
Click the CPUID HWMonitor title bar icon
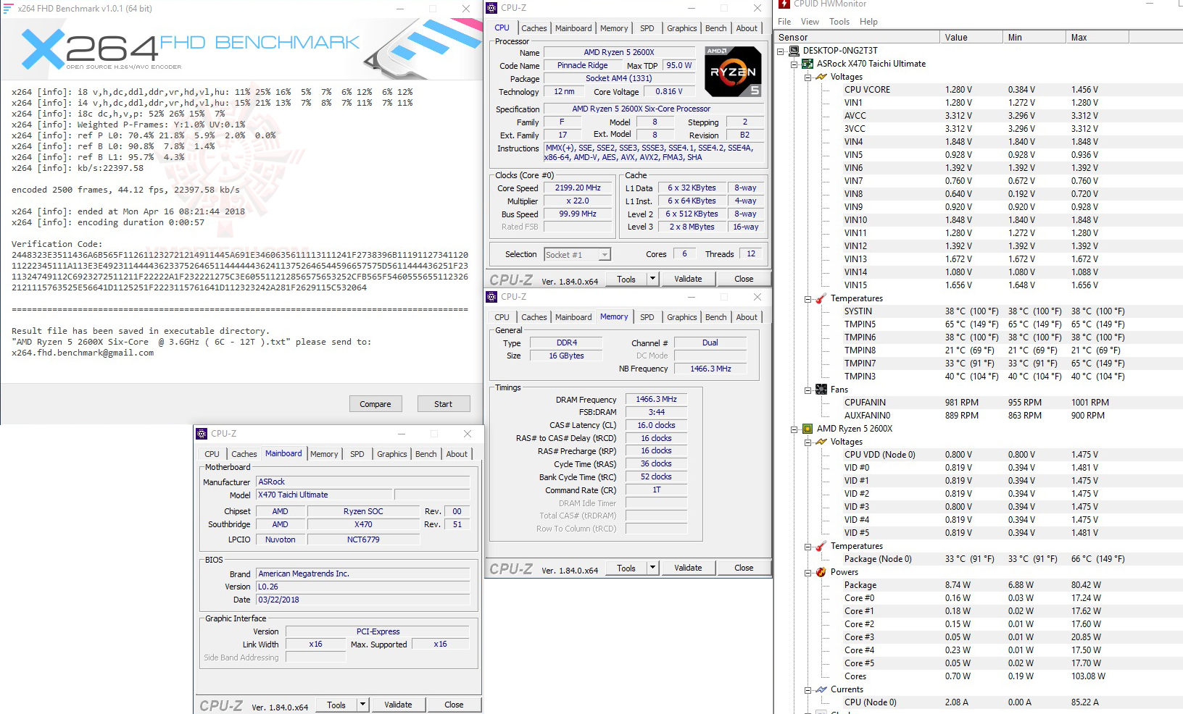(x=784, y=4)
